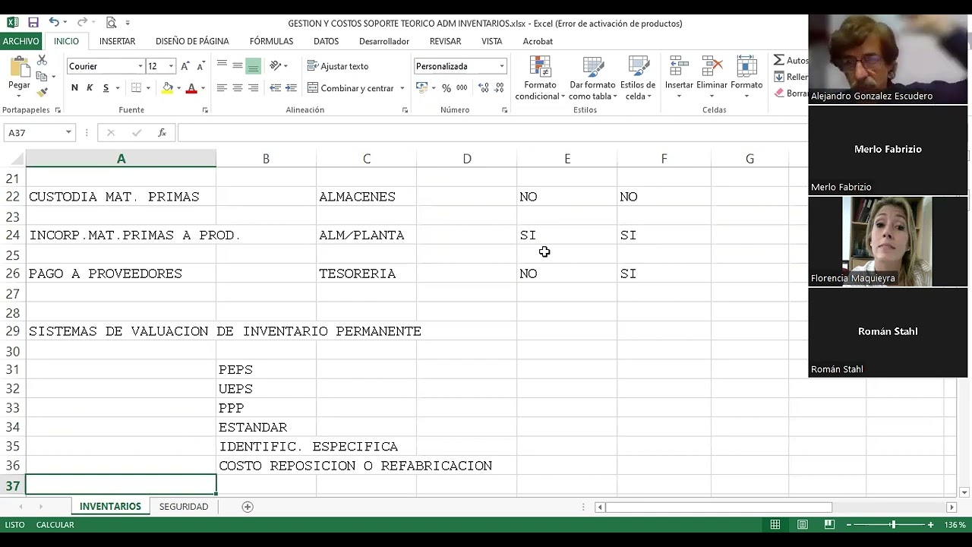972x547 pixels.
Task: Open the REVISAR ribbon tab
Action: click(445, 41)
